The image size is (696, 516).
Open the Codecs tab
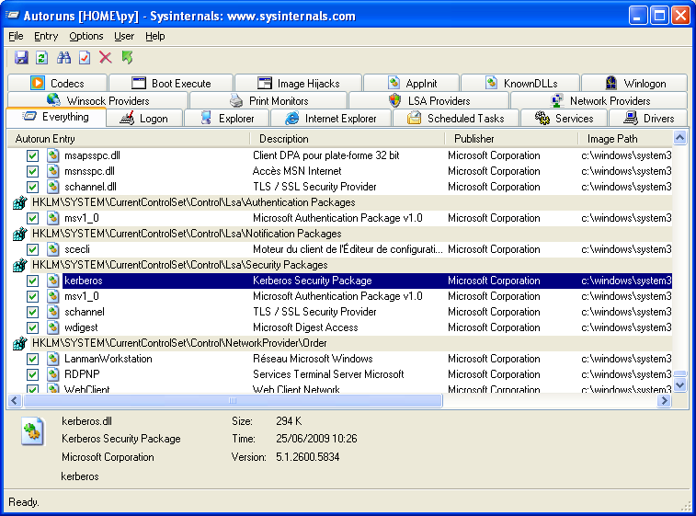tap(57, 83)
